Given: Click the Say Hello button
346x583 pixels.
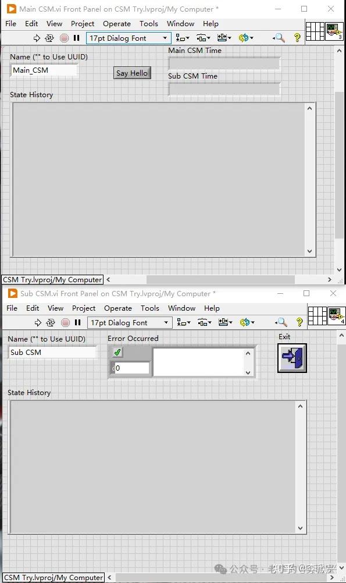Looking at the screenshot, I should pos(132,73).
